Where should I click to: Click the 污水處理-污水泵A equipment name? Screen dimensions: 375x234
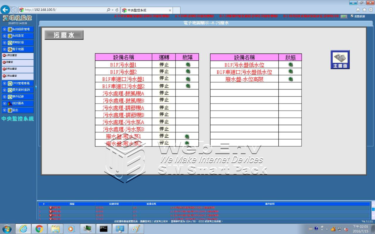coord(123,122)
